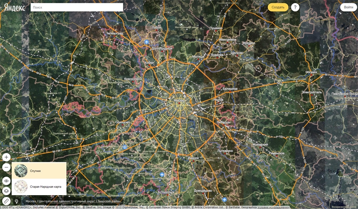
Task: Open help with the question mark button
Action: (295, 7)
